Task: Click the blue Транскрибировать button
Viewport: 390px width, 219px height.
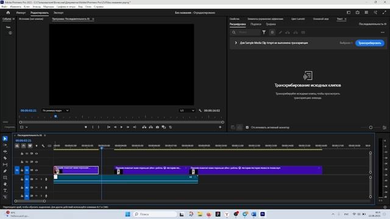Action: click(370, 43)
